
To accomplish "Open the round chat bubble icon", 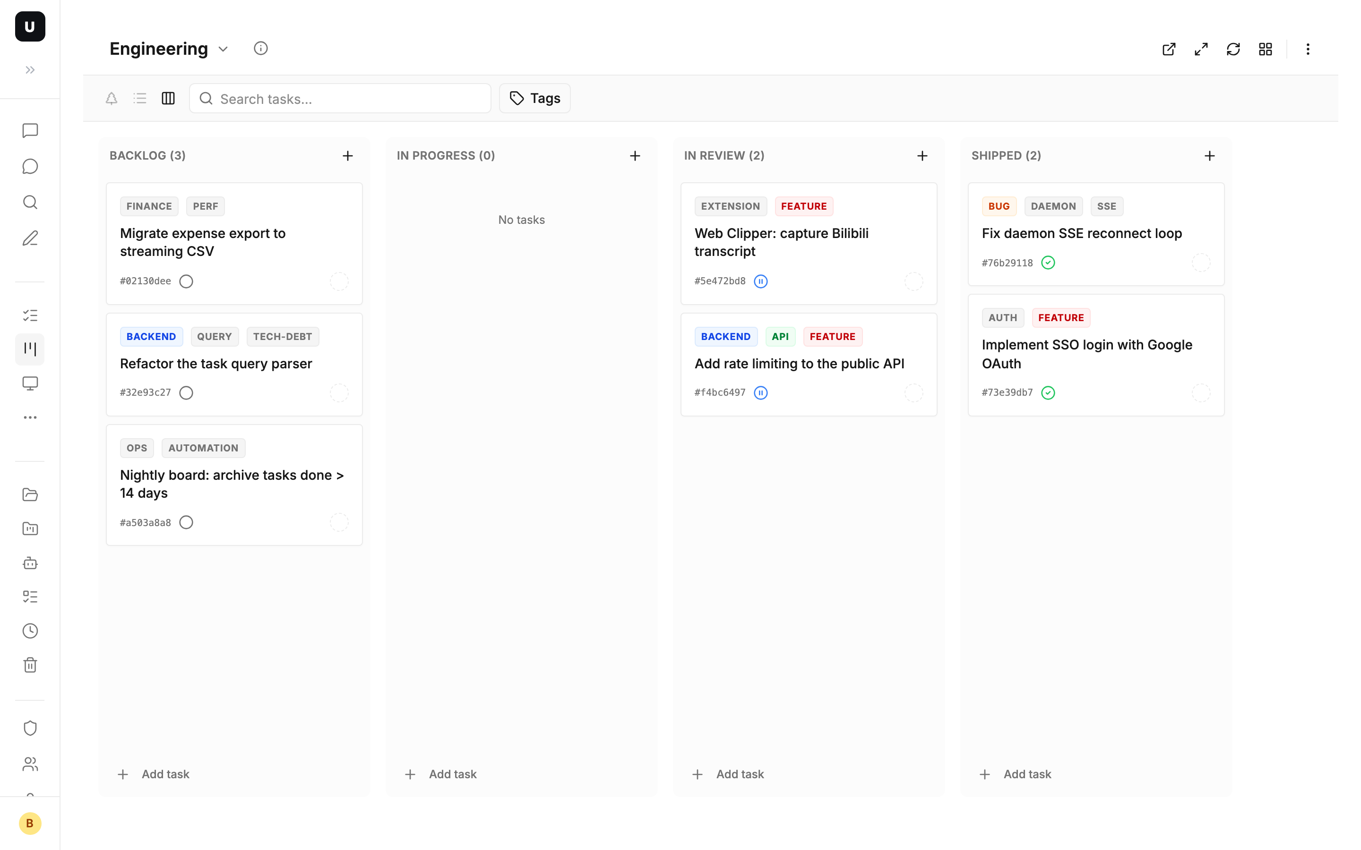I will coord(30,166).
